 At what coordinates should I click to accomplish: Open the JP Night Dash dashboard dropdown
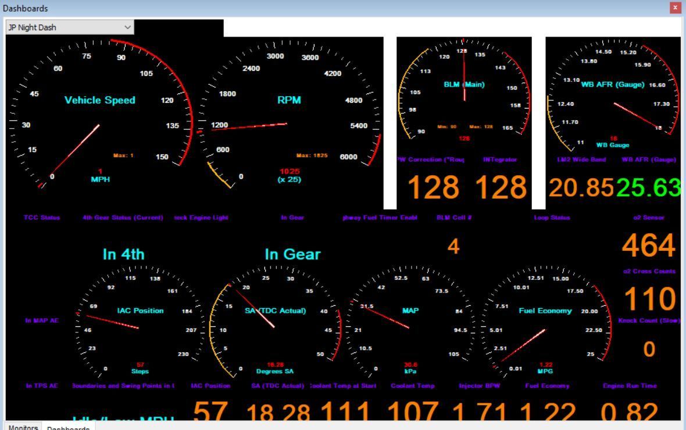coord(69,27)
